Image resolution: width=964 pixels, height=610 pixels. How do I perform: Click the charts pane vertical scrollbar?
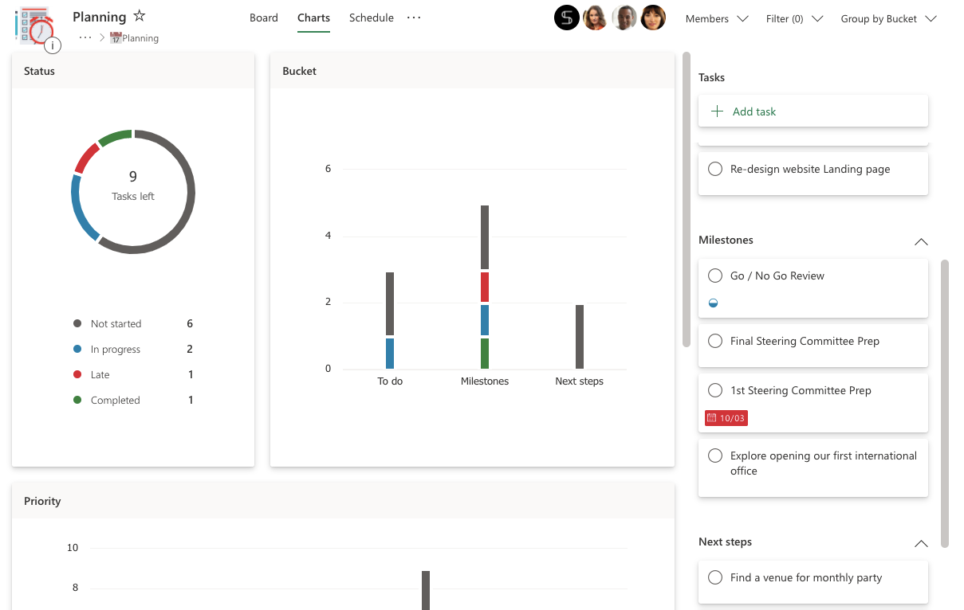[x=687, y=199]
